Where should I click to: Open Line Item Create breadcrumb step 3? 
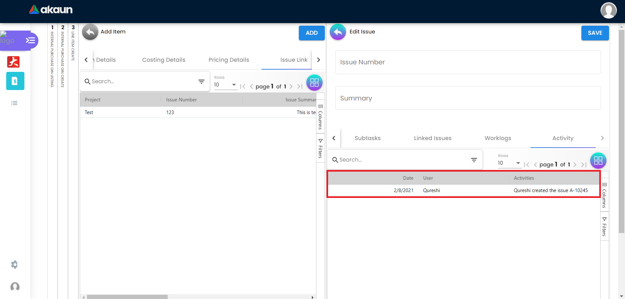(73, 43)
